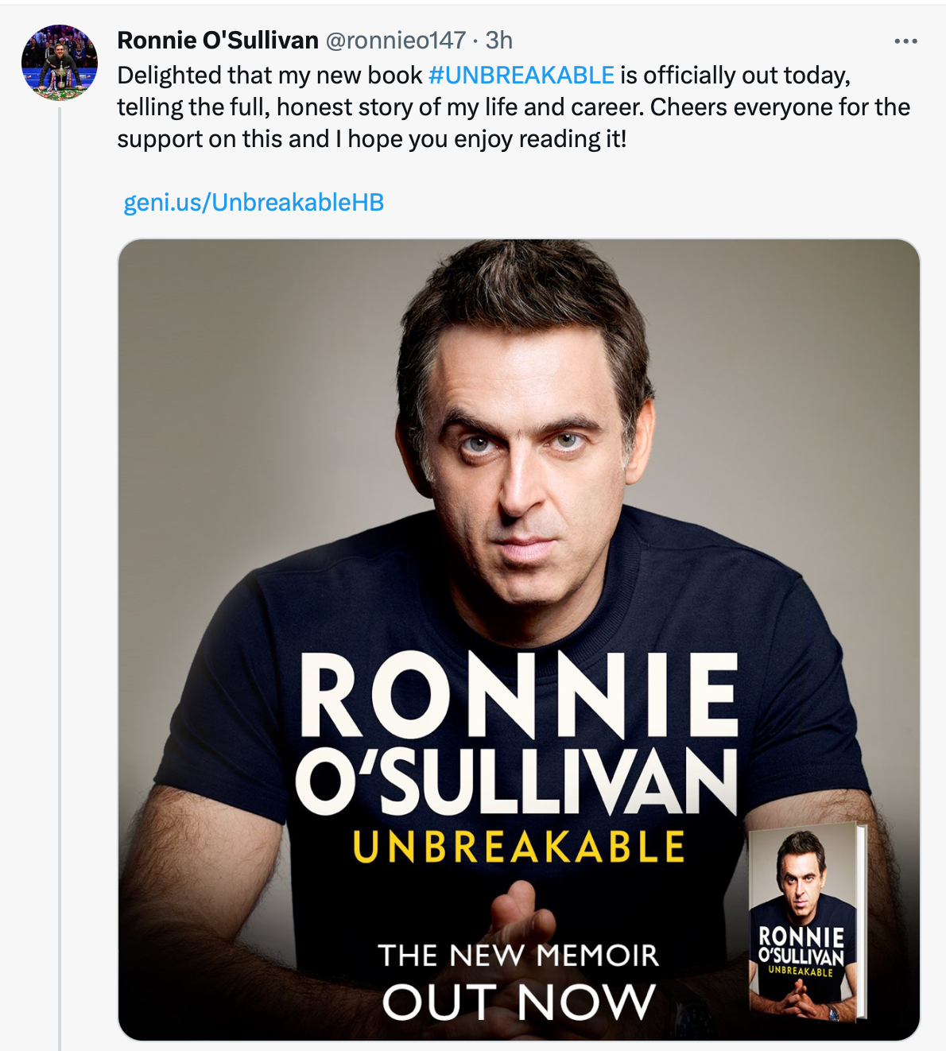Click the tweet line starting "Delighted that my new"
This screenshot has height=1051, width=946.
coord(270,76)
